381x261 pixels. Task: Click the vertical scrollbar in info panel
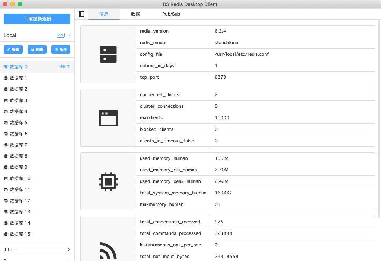pos(379,119)
